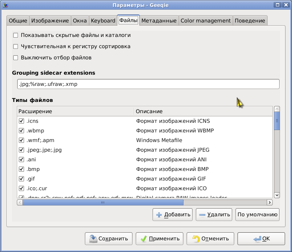
Task: Check Выключить отбор файлов
Action: (16, 58)
